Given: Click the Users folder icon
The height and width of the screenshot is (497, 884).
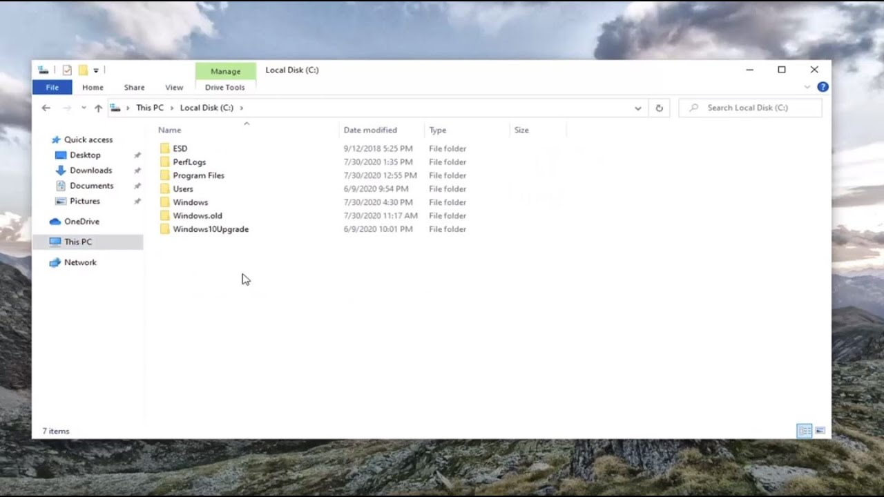Looking at the screenshot, I should 164,189.
